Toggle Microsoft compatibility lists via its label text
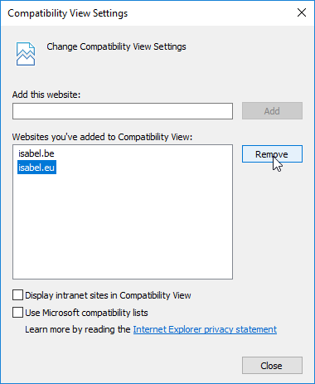 coord(86,313)
